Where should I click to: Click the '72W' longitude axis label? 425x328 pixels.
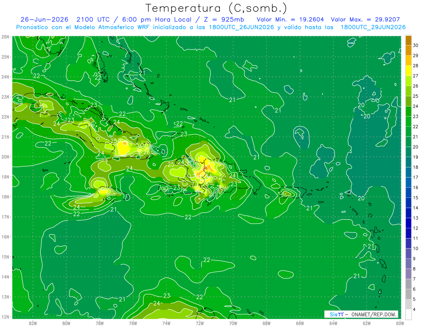pos(200,323)
